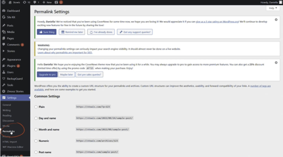Image resolution: width=283 pixels, height=157 pixels.
Task: Click Daniella's avatar in admin bar
Action: point(281,2)
